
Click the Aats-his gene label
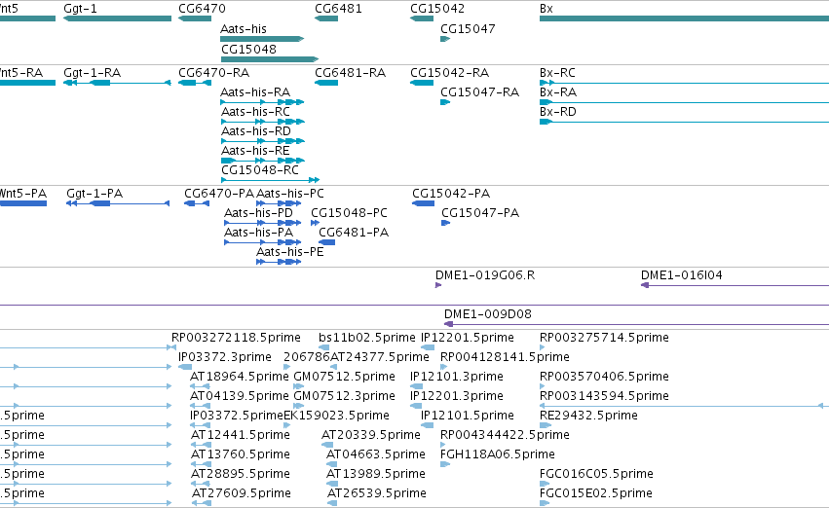pos(244,28)
